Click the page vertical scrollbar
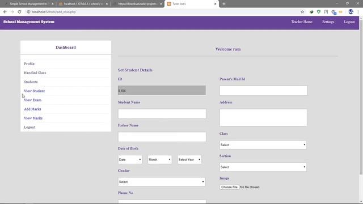 pos(361,97)
